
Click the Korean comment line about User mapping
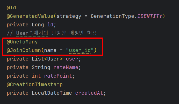(x=52, y=33)
